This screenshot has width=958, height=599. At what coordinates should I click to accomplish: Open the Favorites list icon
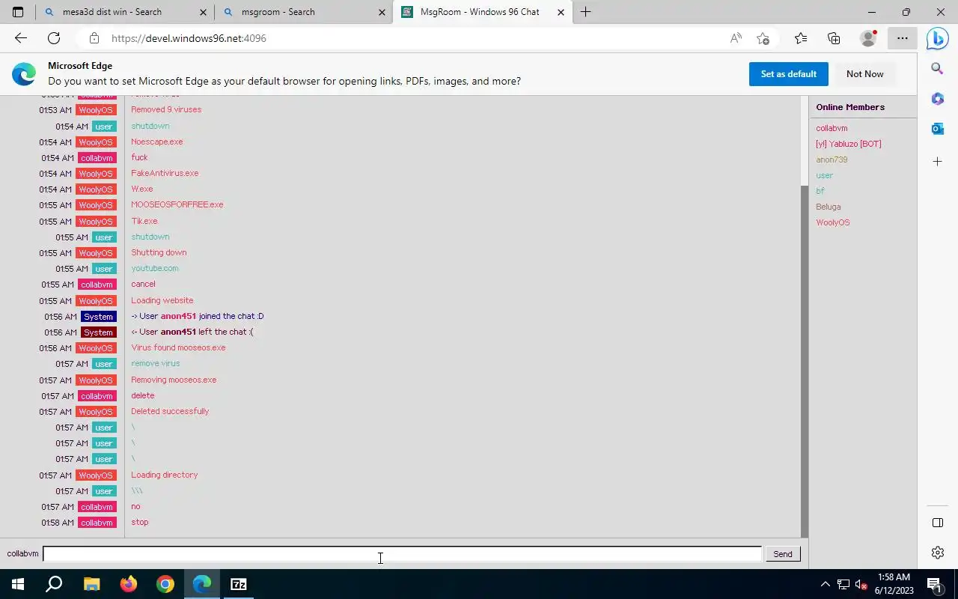[x=801, y=38]
